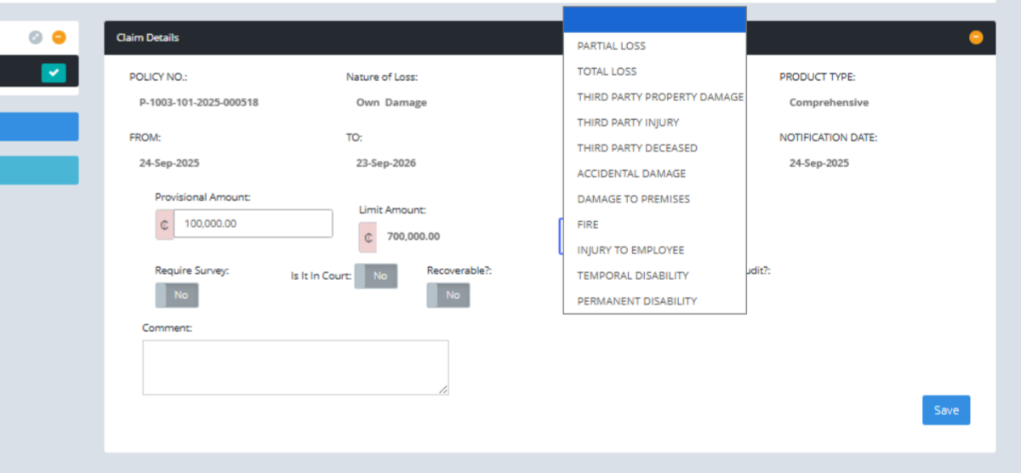
Task: Click the solid blue sidebar button
Action: pyautogui.click(x=39, y=127)
